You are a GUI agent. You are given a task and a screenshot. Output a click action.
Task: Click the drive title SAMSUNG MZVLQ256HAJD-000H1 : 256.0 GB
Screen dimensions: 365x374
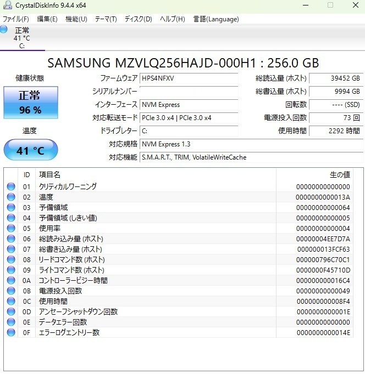pyautogui.click(x=183, y=63)
